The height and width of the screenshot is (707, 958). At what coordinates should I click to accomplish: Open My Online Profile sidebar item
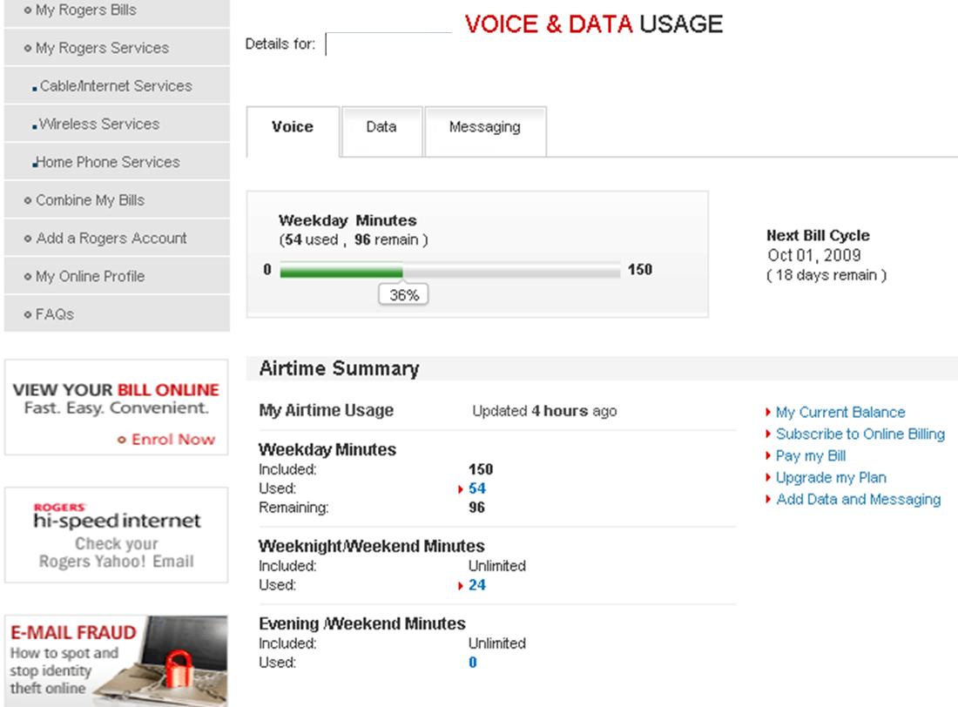[x=117, y=276]
